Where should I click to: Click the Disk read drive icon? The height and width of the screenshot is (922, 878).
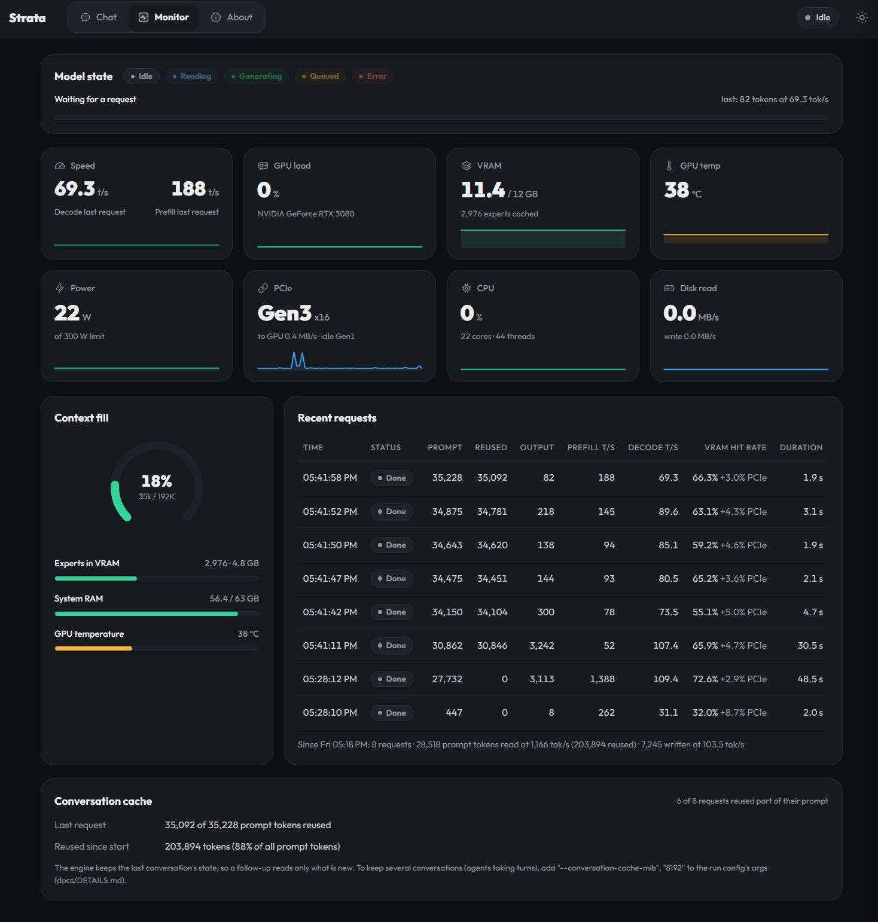(x=669, y=288)
